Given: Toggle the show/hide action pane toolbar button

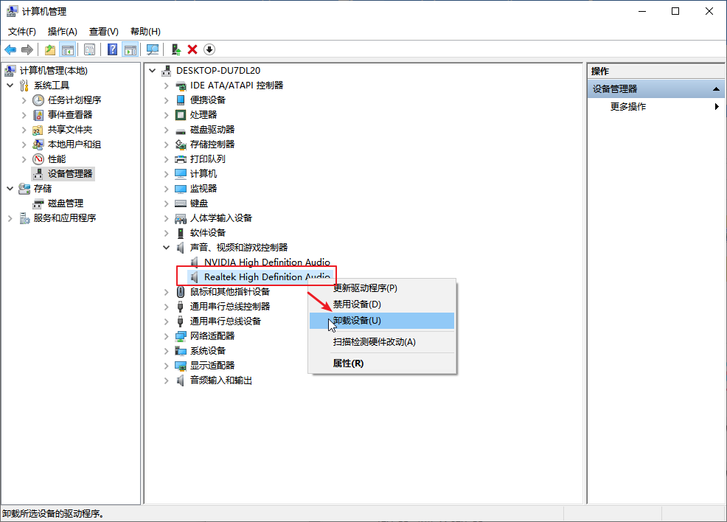Looking at the screenshot, I should click(131, 49).
